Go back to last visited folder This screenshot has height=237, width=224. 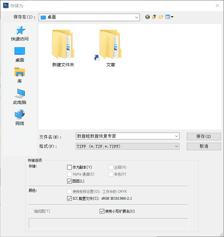tap(148, 17)
